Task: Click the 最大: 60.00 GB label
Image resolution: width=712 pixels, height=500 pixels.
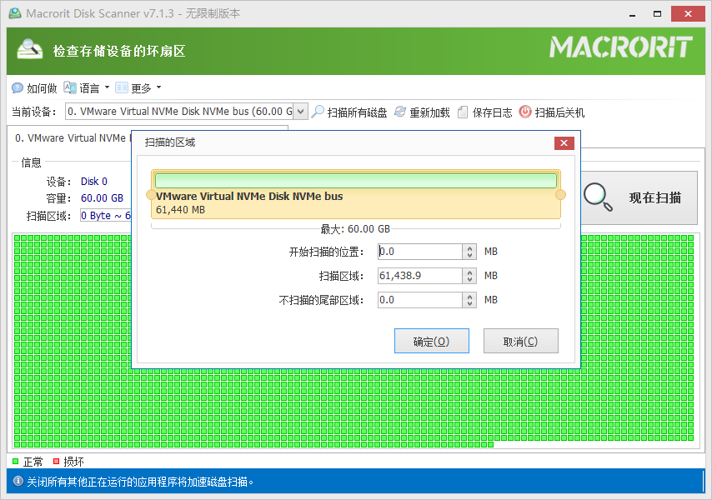Action: pyautogui.click(x=355, y=229)
